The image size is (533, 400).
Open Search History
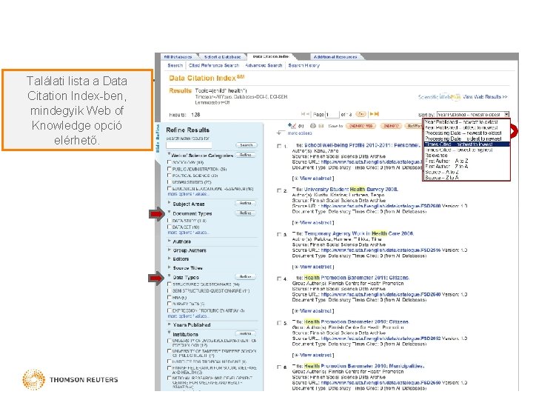pos(304,65)
